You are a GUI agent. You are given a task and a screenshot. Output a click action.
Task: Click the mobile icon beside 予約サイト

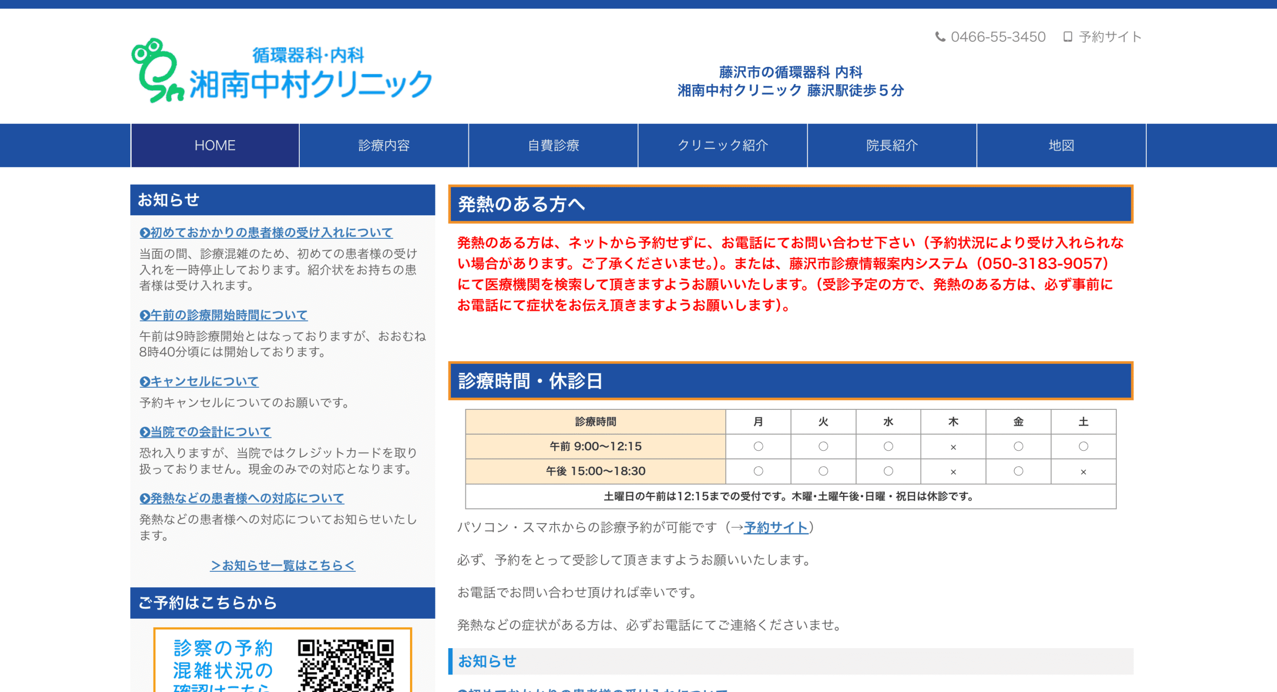(x=1067, y=37)
